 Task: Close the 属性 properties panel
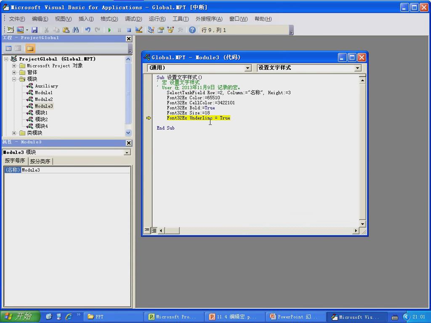point(129,143)
